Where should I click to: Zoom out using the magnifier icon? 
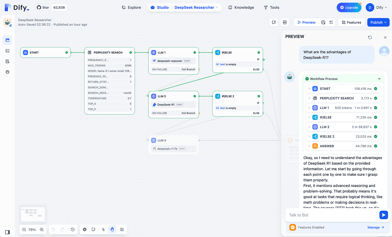click(x=24, y=230)
